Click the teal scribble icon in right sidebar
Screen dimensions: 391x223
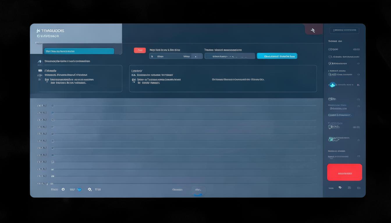click(333, 139)
